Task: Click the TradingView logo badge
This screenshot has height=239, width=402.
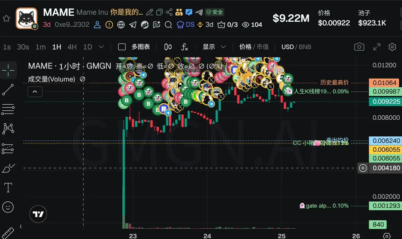Action: click(38, 214)
